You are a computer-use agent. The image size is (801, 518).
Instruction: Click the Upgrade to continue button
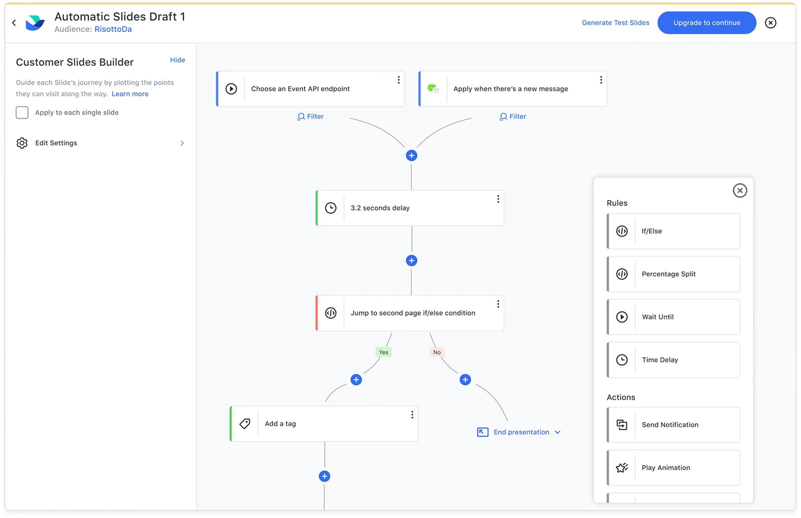[x=706, y=22]
